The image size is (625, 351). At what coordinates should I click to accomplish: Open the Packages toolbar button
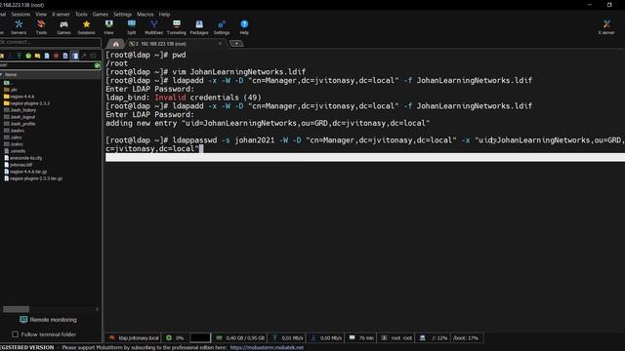point(199,27)
